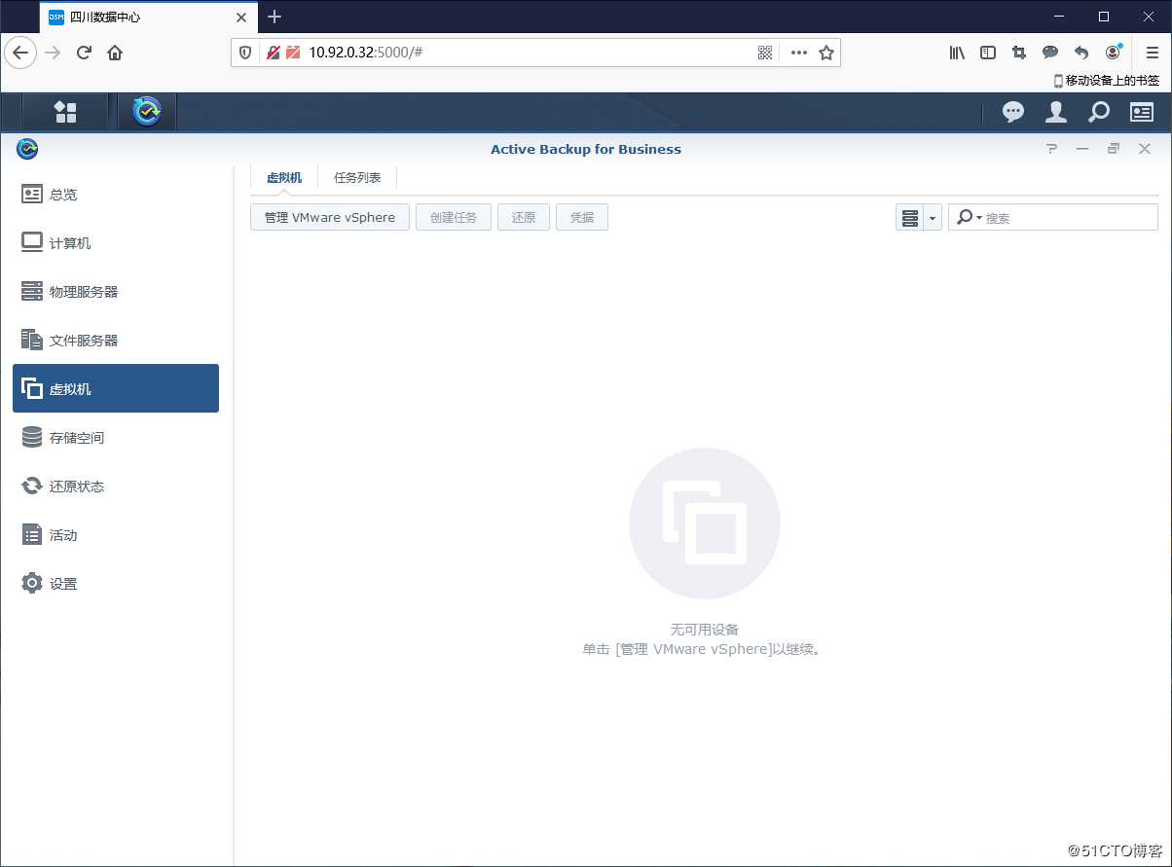Click the Active Backup taskbar app icon
1172x867 pixels.
[148, 112]
